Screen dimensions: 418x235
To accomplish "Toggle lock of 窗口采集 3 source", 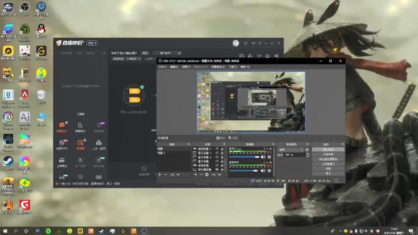I will click(222, 153).
